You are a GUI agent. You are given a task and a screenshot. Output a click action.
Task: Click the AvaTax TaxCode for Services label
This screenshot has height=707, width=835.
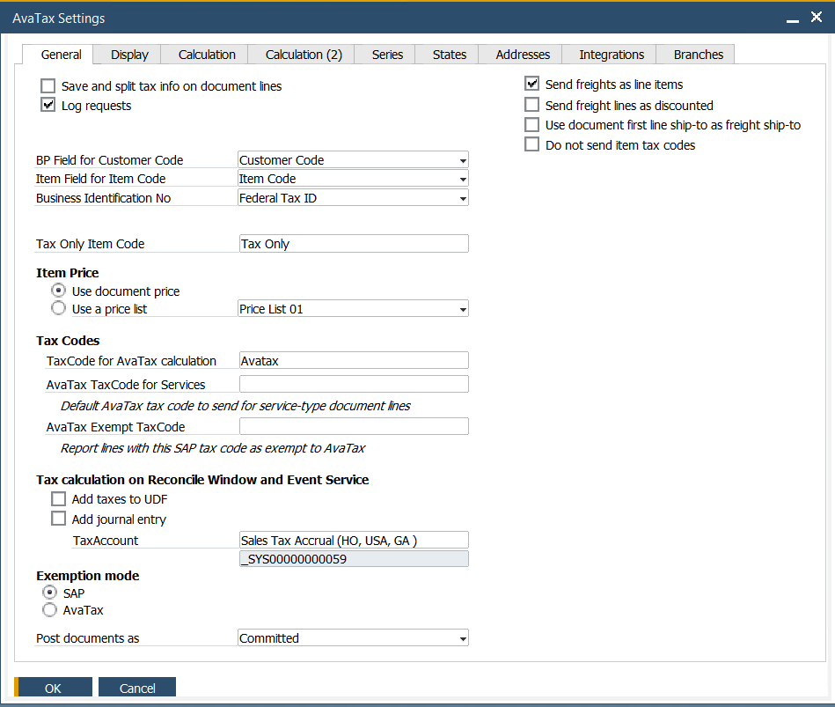point(126,384)
